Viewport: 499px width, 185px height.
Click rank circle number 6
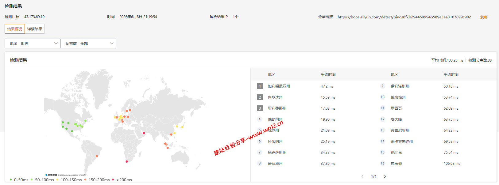coord(260,141)
